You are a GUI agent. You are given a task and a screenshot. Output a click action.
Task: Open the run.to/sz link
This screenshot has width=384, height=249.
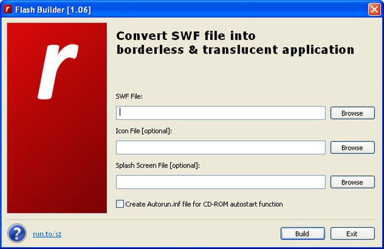click(47, 234)
